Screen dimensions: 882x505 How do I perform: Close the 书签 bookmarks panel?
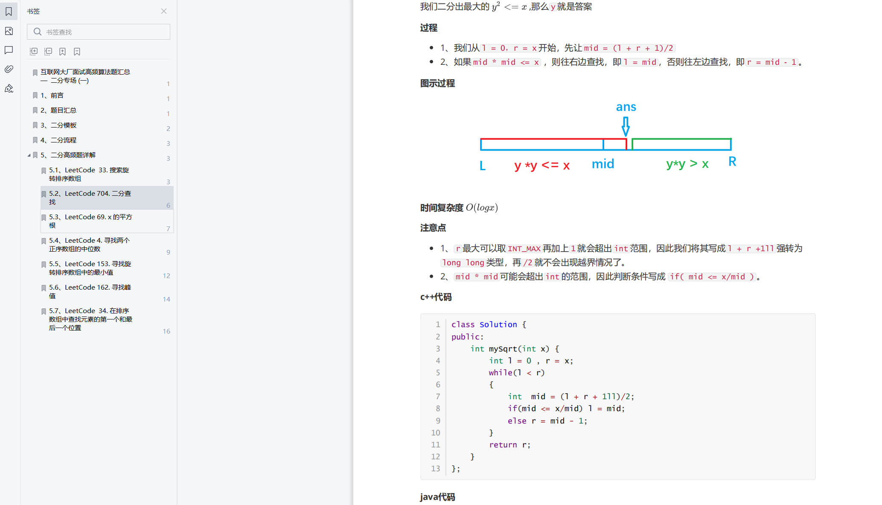[x=164, y=11]
